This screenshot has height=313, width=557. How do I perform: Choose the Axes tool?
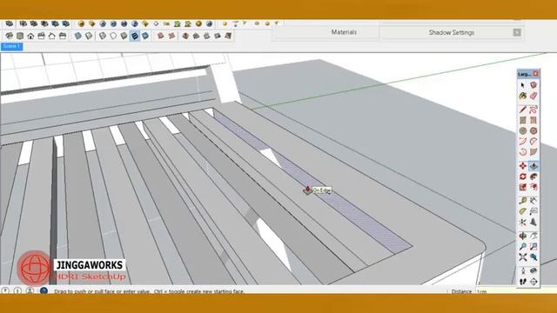[522, 223]
